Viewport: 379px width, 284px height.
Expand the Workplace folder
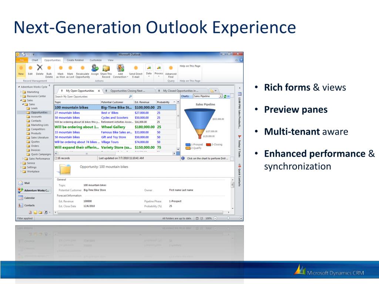(x=21, y=172)
